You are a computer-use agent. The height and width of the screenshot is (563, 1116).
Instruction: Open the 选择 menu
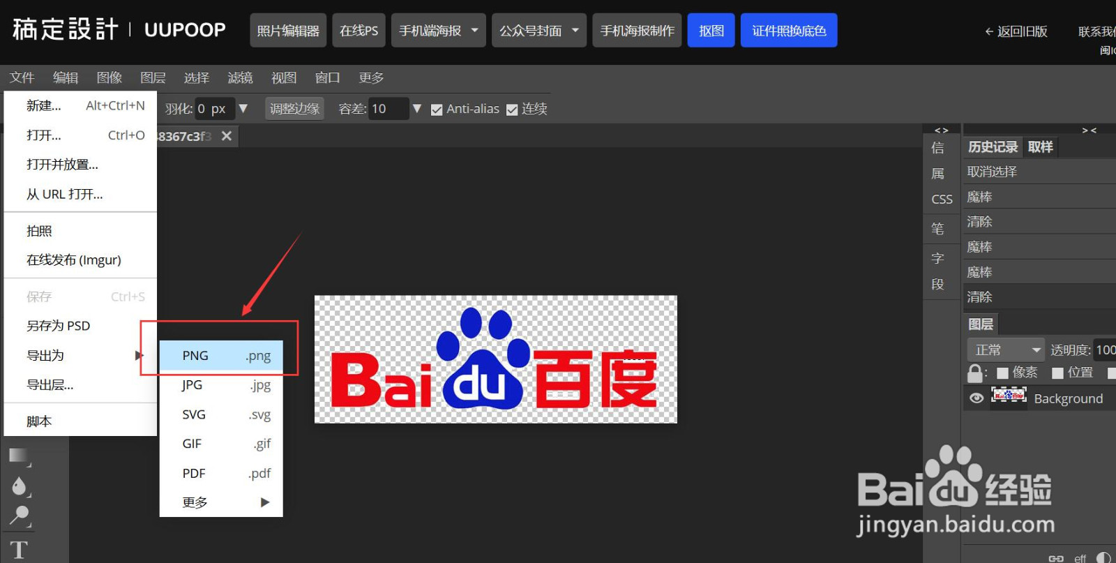197,77
